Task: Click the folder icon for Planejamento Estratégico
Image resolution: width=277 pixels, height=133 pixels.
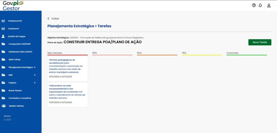Action: [3, 67]
